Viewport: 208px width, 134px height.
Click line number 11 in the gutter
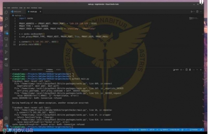(x=14, y=44)
